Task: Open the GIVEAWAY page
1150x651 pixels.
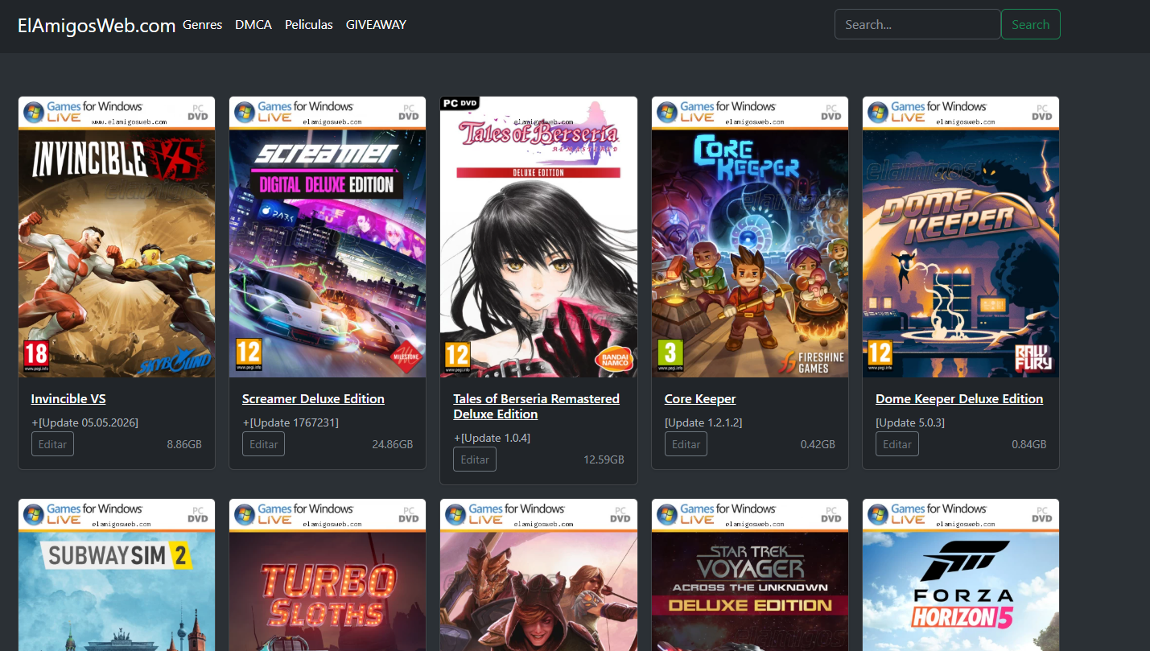Action: pyautogui.click(x=376, y=25)
